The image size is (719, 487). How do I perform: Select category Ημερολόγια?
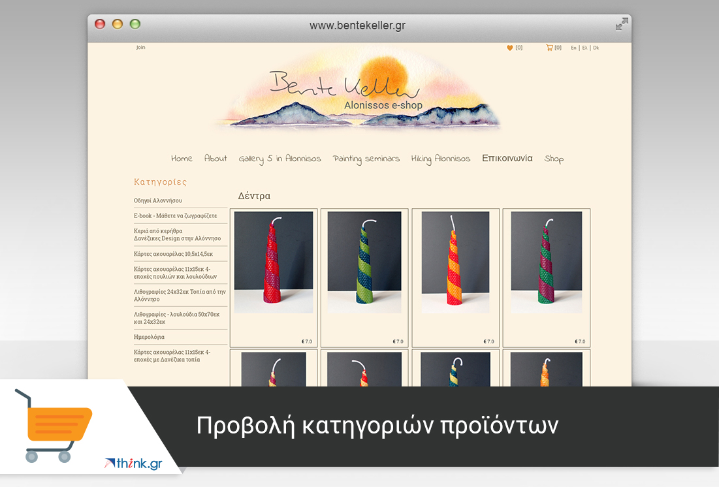[x=149, y=337]
